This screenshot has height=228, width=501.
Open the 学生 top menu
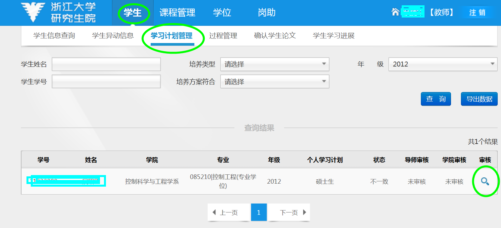tap(132, 13)
